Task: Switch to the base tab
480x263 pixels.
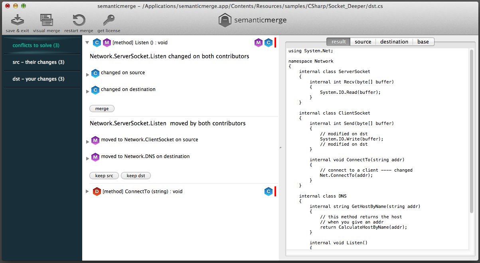Action: (423, 42)
